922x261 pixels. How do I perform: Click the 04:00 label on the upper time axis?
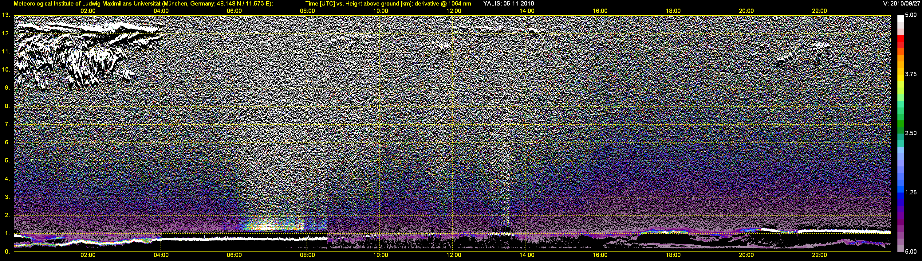pyautogui.click(x=161, y=11)
